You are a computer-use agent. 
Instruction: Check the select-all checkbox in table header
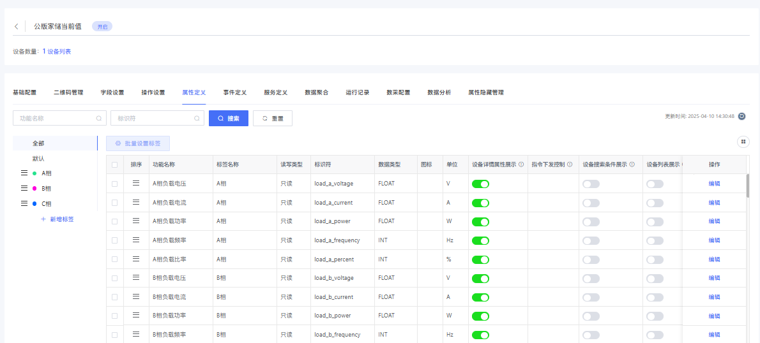point(115,164)
